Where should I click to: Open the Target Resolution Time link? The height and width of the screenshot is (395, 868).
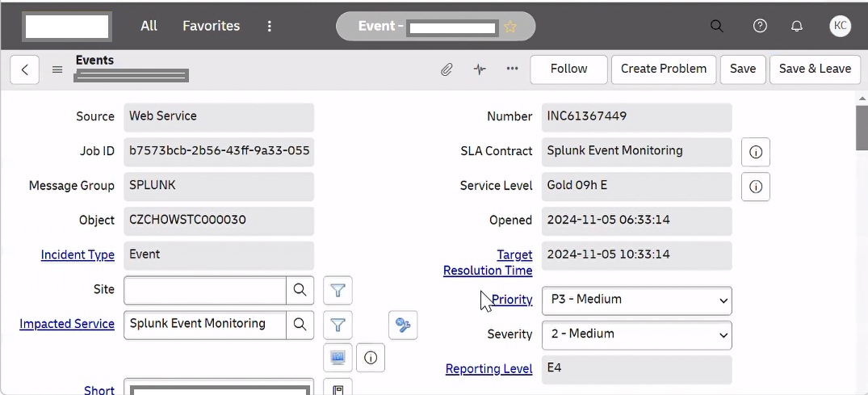[x=488, y=263]
